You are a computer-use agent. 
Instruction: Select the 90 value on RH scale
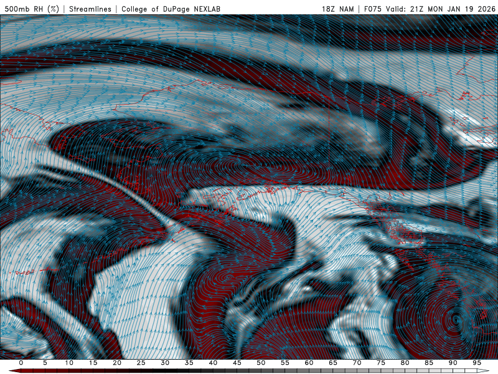click(453, 363)
